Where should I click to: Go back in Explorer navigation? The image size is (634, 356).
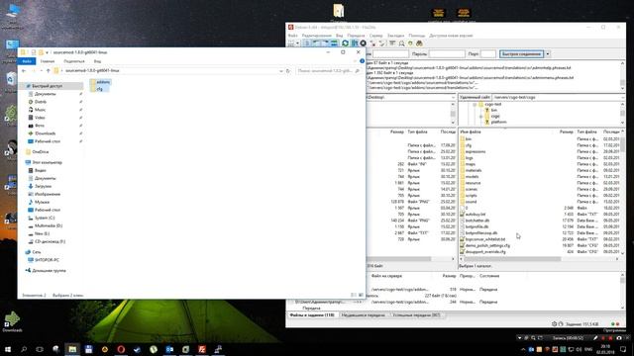coord(24,70)
